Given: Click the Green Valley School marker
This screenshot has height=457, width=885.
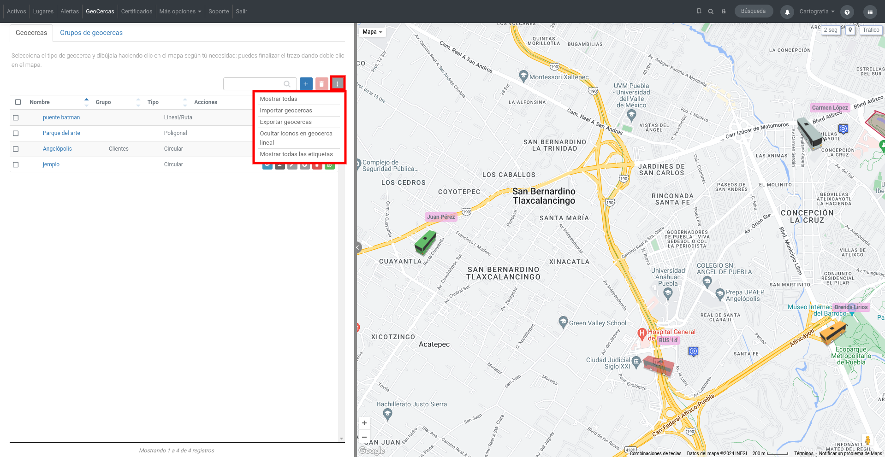Looking at the screenshot, I should (x=563, y=322).
